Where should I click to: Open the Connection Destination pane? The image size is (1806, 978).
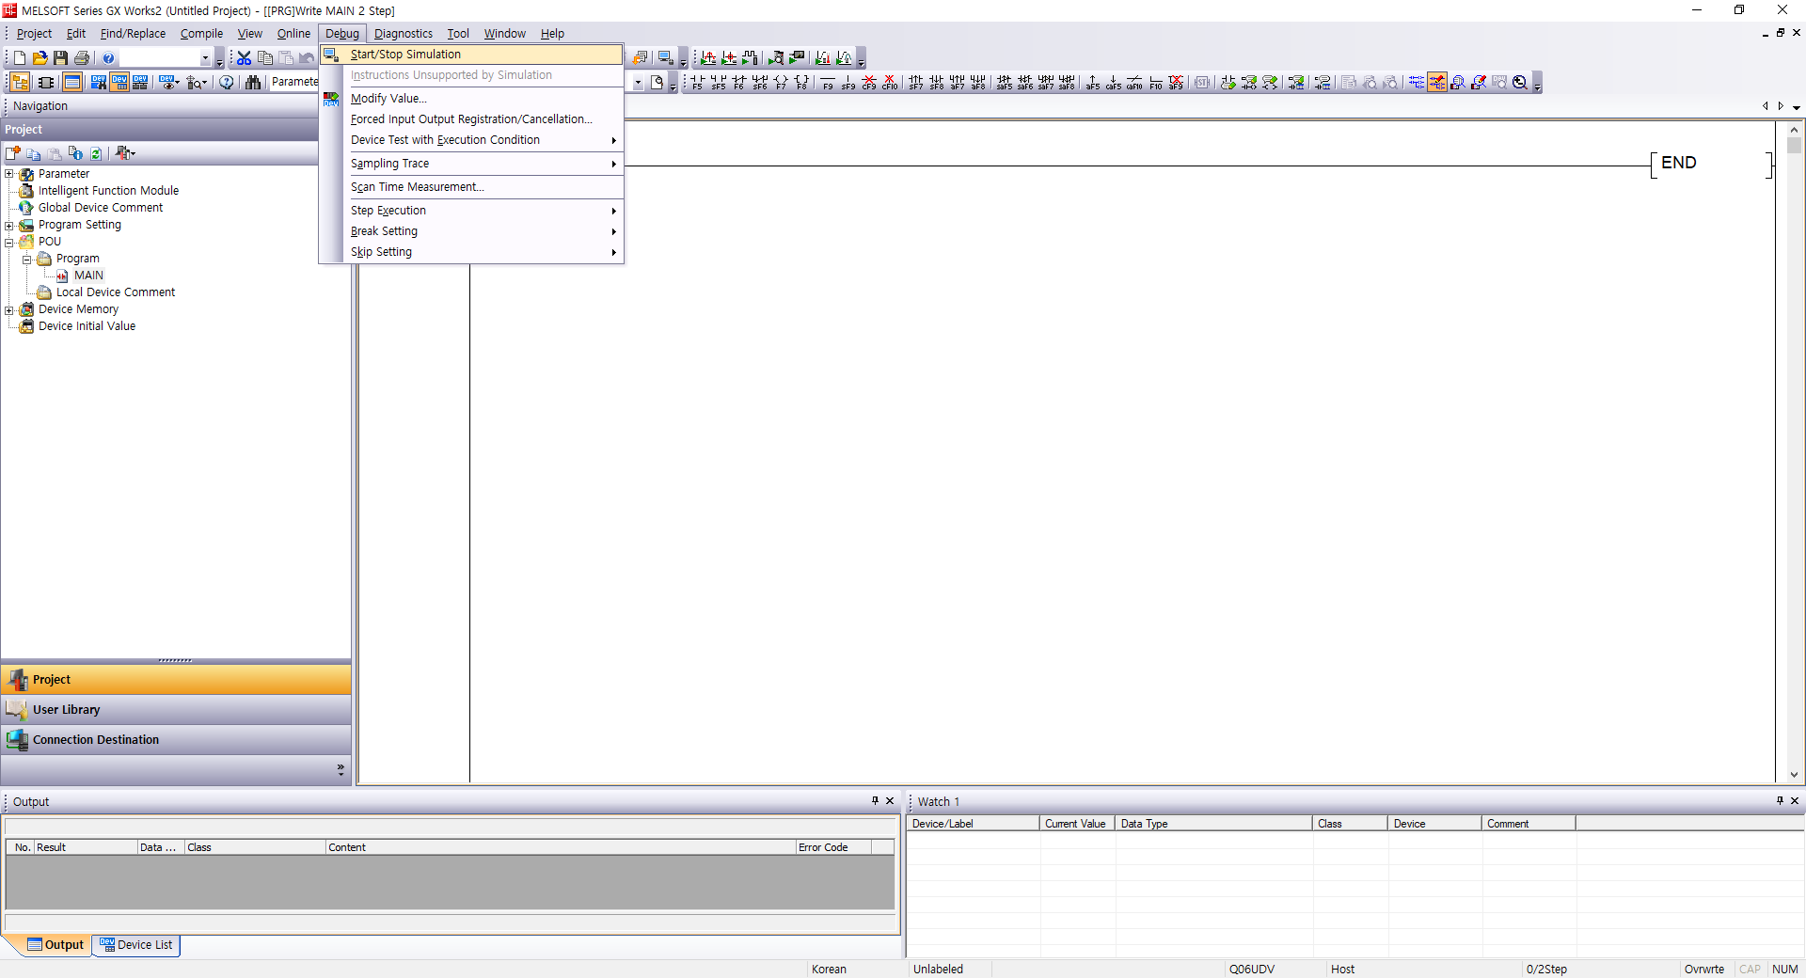[176, 740]
